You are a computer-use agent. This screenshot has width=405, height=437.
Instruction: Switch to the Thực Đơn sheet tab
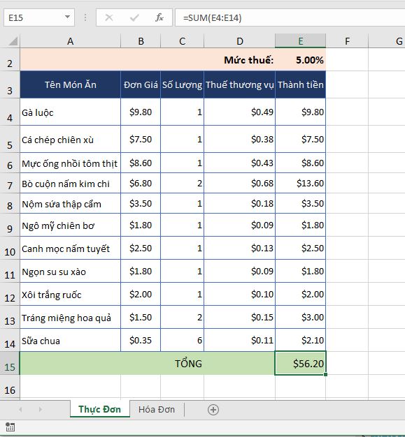tap(100, 409)
